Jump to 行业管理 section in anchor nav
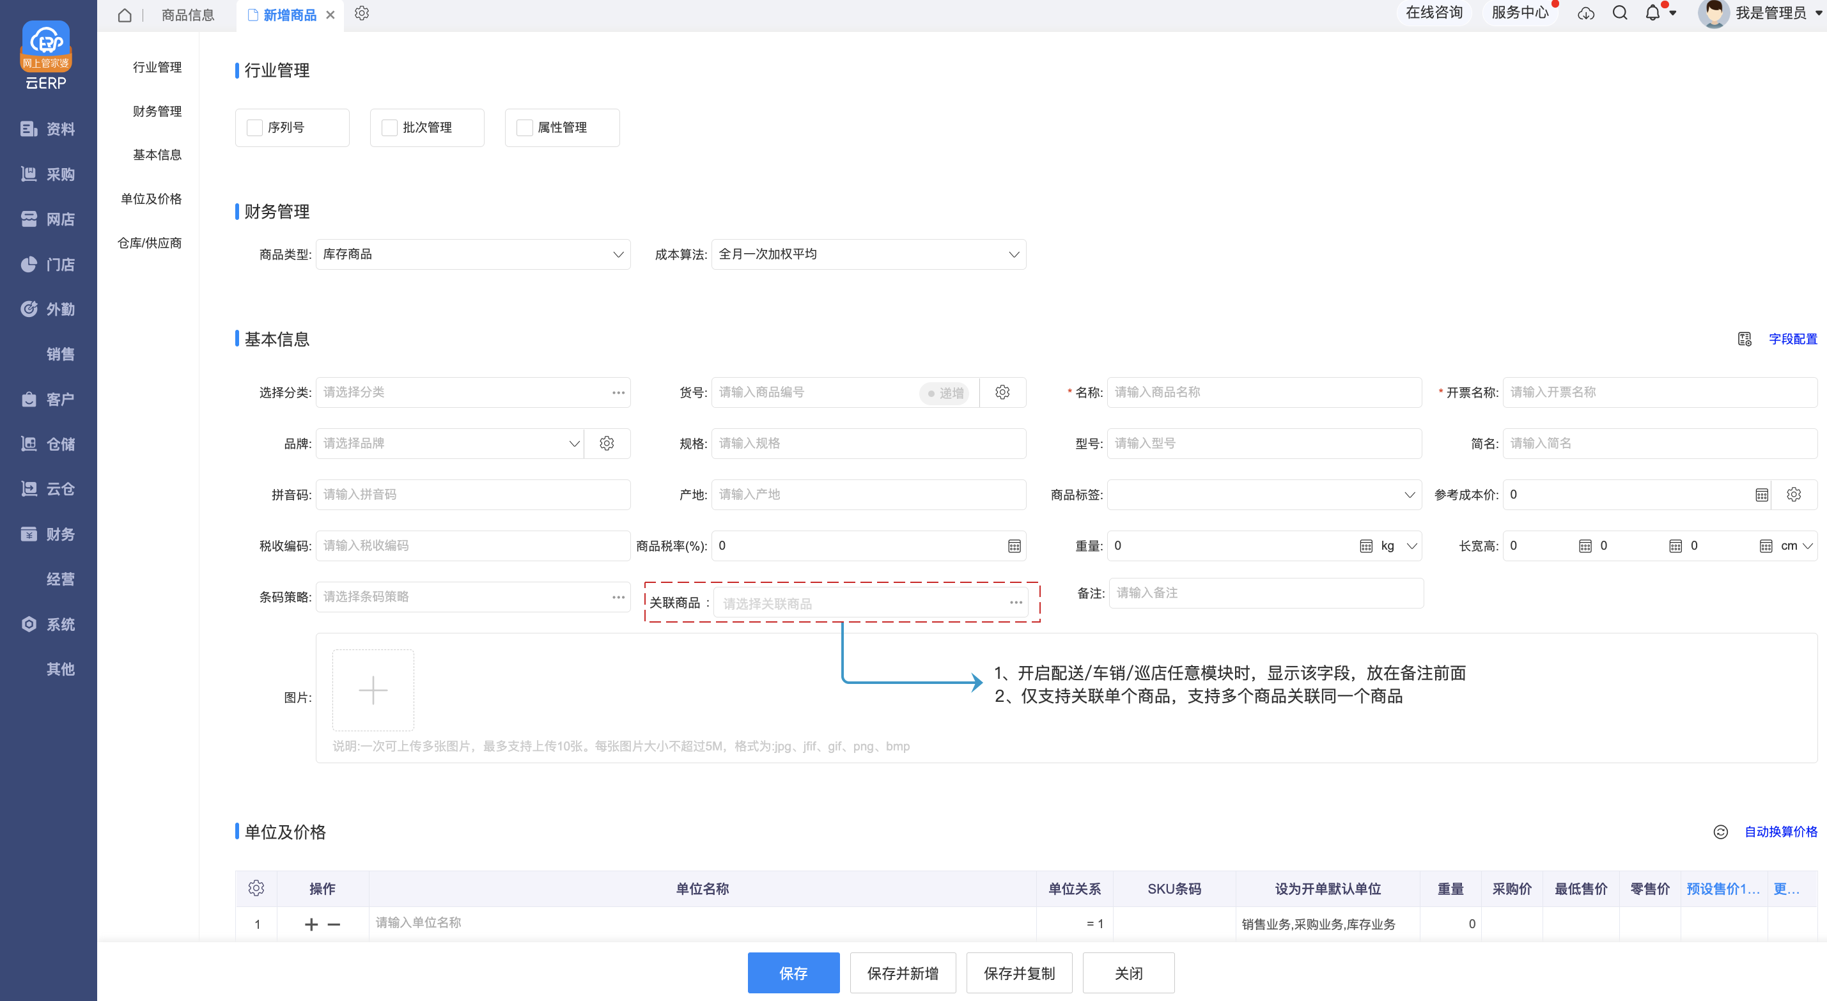This screenshot has height=1001, width=1827. pos(157,67)
